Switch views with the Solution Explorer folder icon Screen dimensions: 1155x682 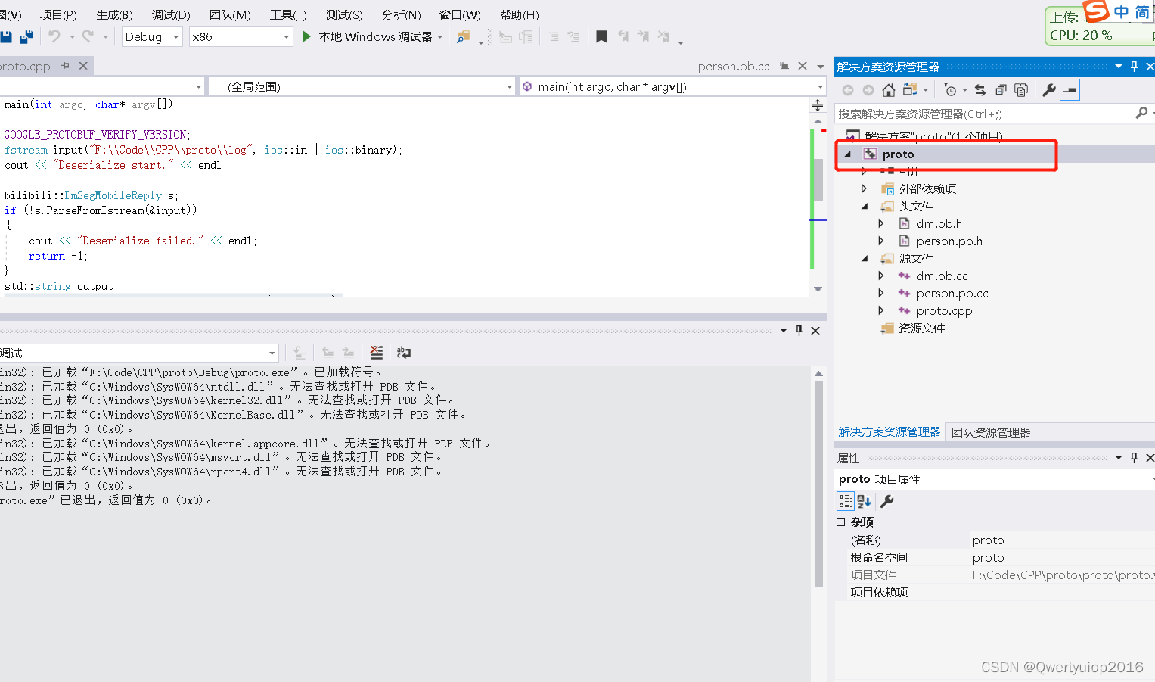(910, 90)
